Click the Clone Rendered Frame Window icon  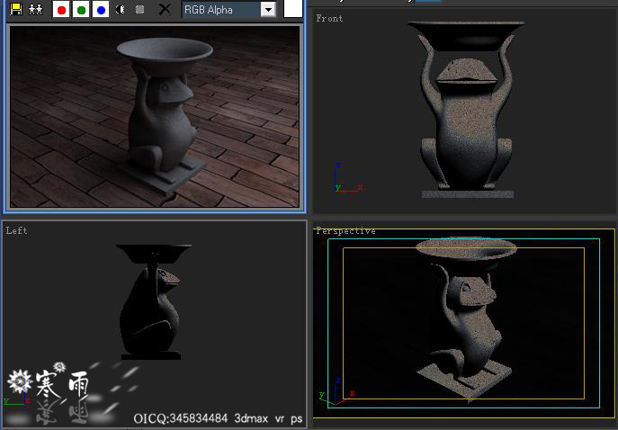pyautogui.click(x=35, y=10)
